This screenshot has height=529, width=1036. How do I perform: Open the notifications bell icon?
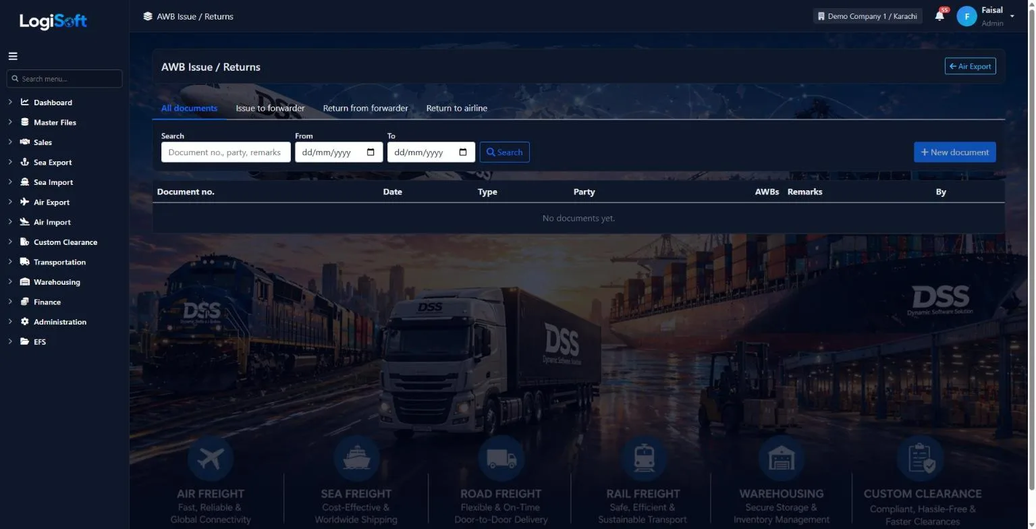pyautogui.click(x=939, y=16)
